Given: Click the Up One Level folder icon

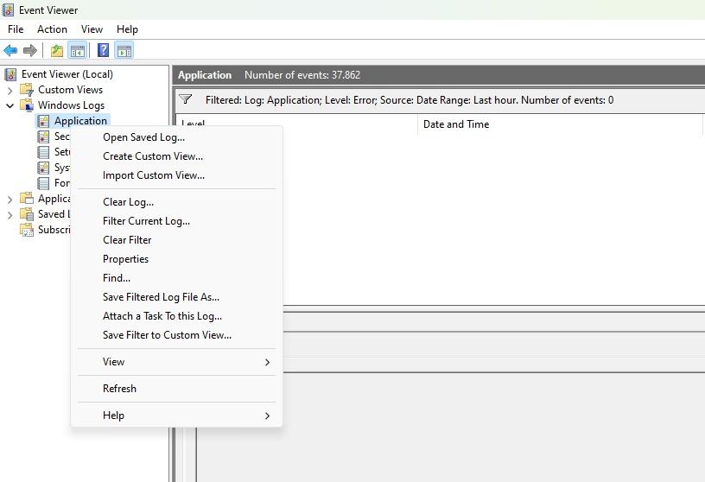Looking at the screenshot, I should 56,51.
